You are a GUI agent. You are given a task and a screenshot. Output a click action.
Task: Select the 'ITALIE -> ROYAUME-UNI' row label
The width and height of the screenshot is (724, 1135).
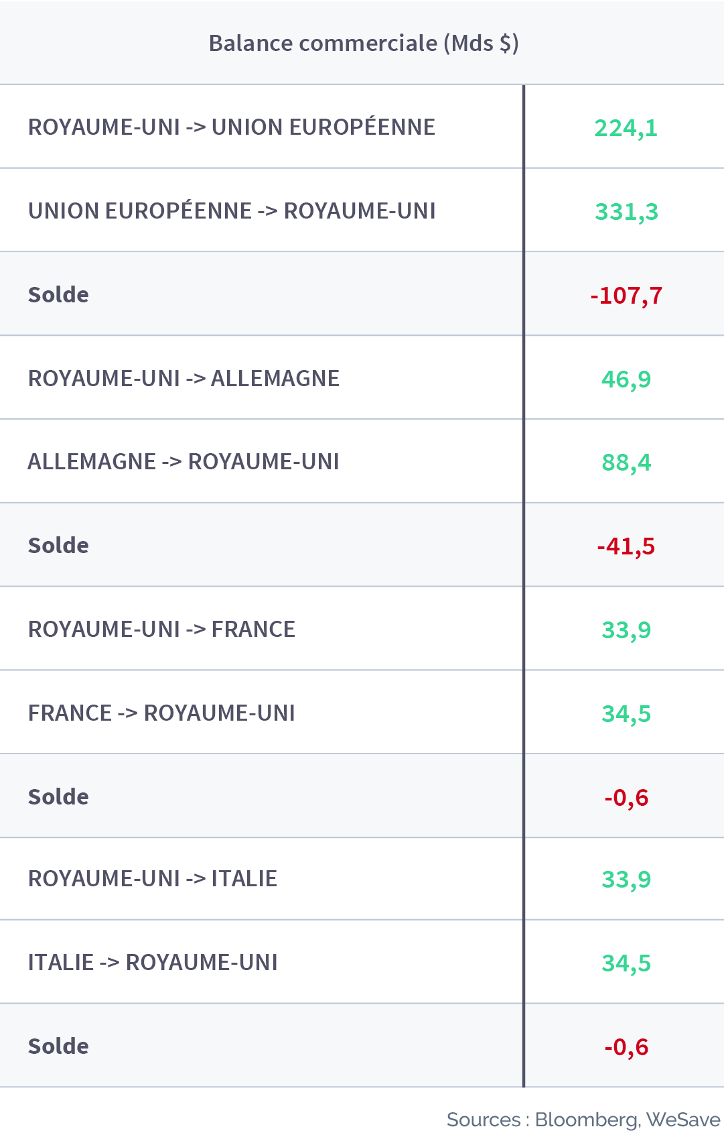click(153, 962)
